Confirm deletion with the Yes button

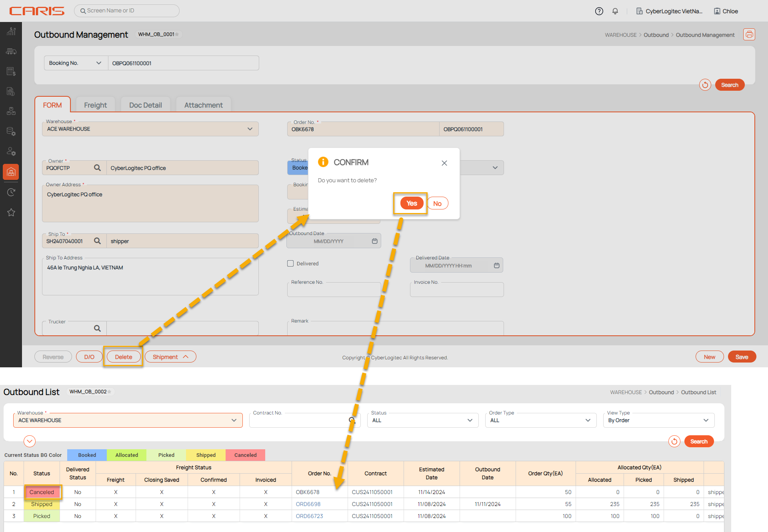(x=412, y=203)
